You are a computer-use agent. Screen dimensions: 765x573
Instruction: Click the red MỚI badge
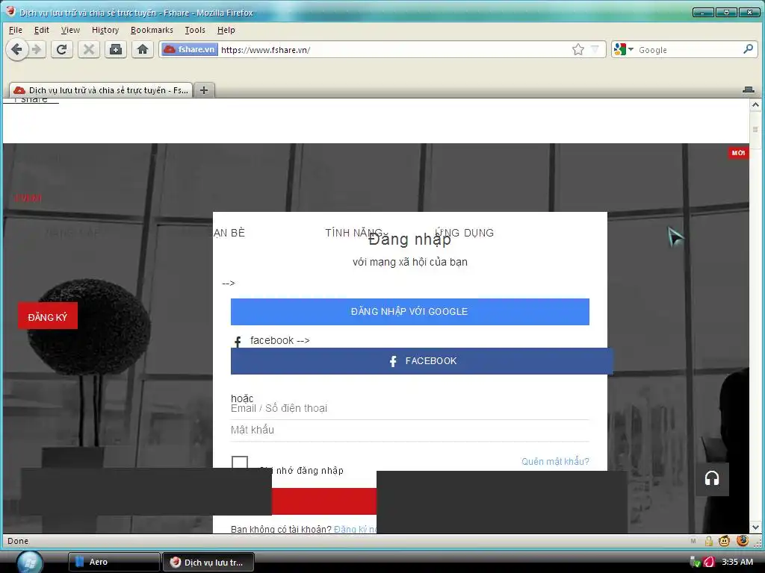coord(738,153)
